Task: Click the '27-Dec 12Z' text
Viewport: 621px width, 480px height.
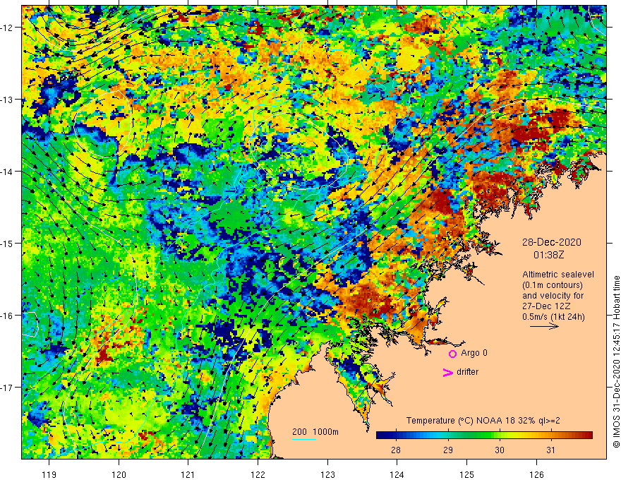Action: 546,306
